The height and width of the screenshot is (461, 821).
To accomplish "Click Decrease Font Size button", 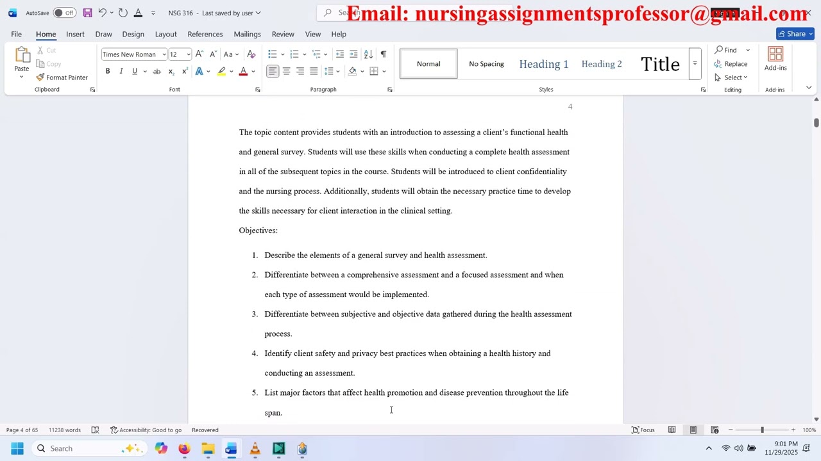I will click(x=213, y=54).
